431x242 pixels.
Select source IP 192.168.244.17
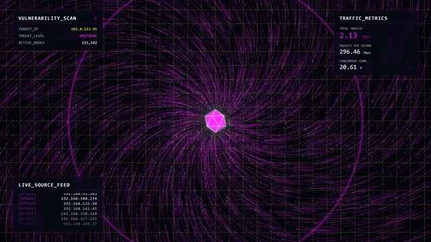[x=80, y=224]
